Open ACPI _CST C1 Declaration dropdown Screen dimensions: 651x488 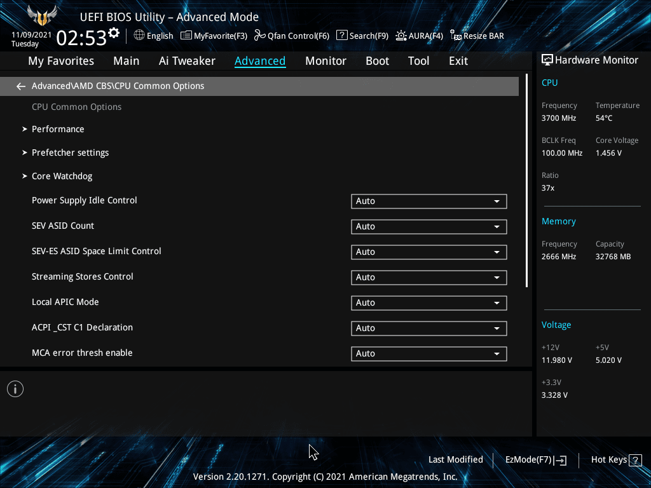pyautogui.click(x=429, y=329)
